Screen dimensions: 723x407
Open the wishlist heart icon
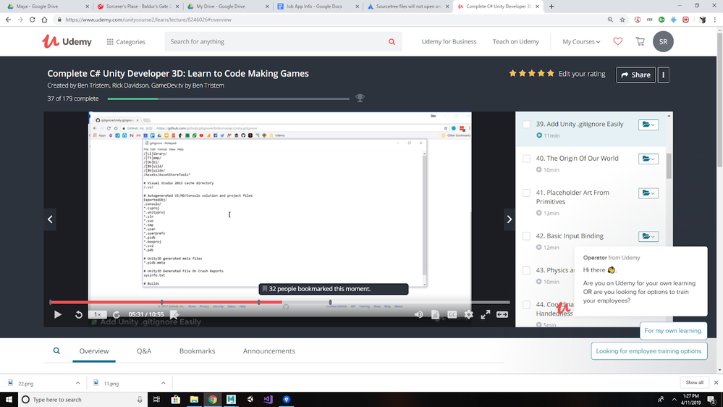(x=617, y=41)
